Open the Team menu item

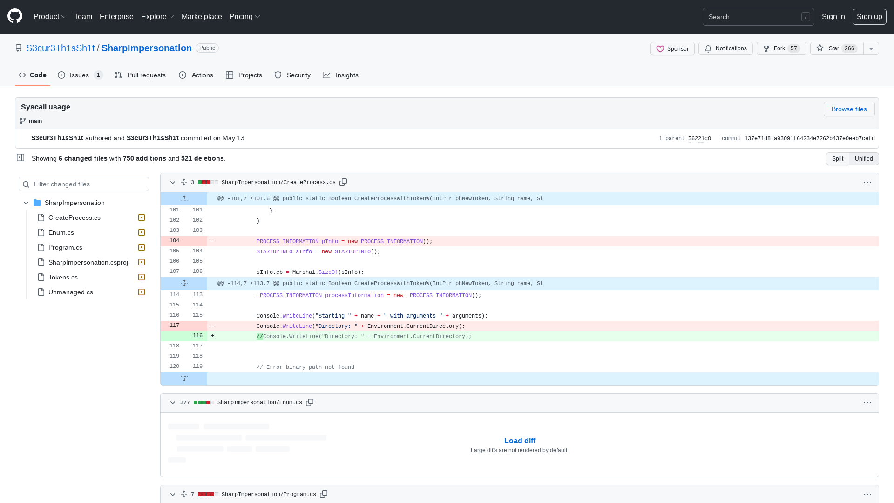click(x=83, y=17)
